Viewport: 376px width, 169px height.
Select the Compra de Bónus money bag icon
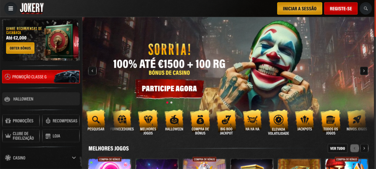coord(200,119)
